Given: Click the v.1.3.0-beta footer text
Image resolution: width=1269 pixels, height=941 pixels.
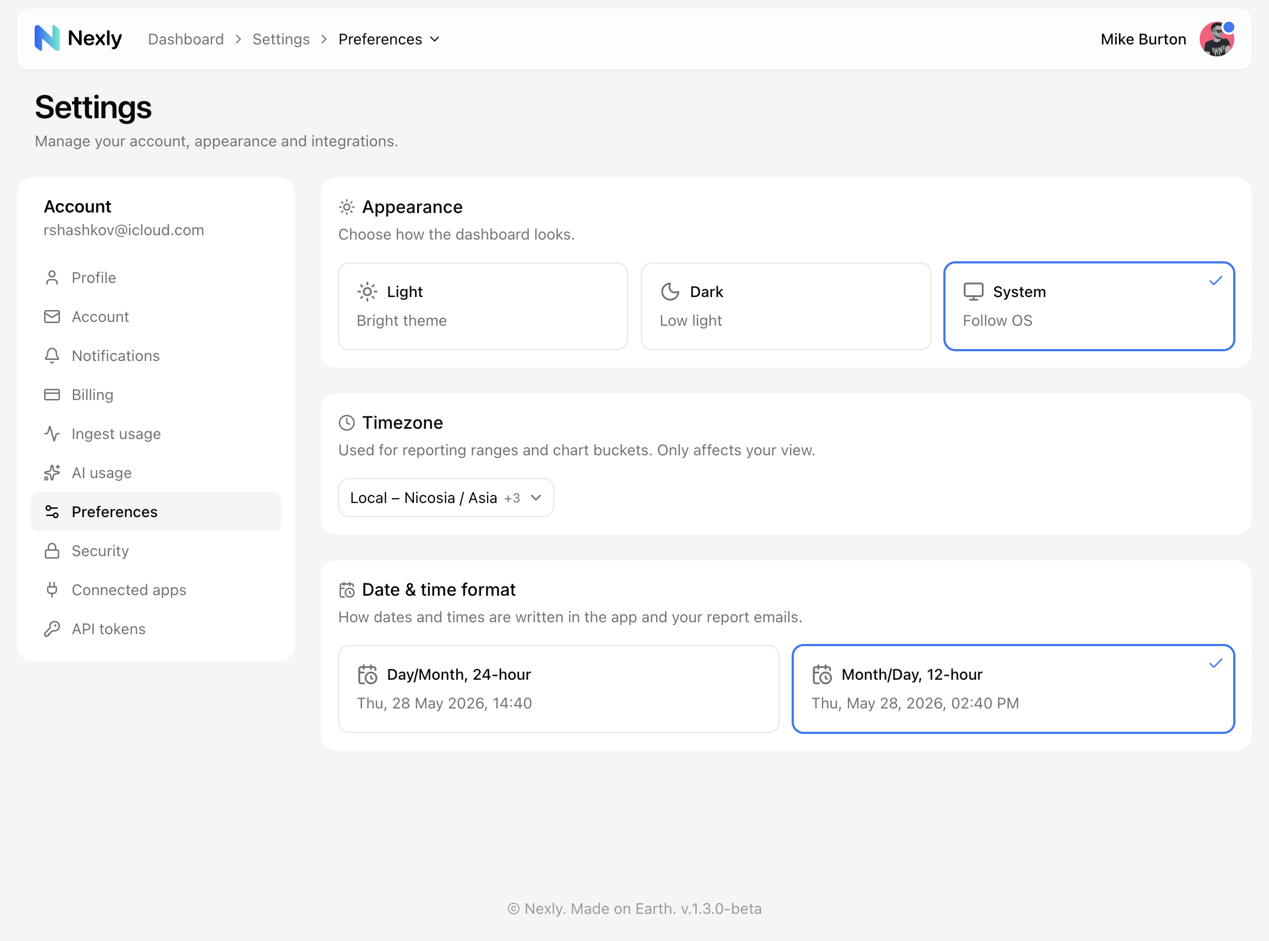Looking at the screenshot, I should pyautogui.click(x=721, y=908).
